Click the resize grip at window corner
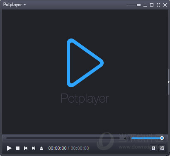Image resolution: width=170 pixels, height=156 pixels. point(168,154)
